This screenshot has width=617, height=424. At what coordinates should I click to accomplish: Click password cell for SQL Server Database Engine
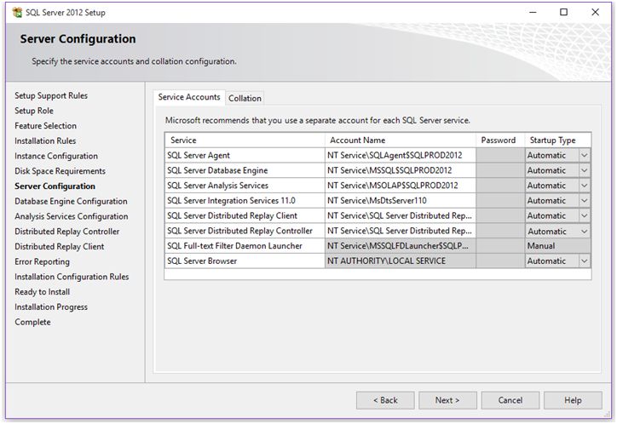pyautogui.click(x=500, y=170)
